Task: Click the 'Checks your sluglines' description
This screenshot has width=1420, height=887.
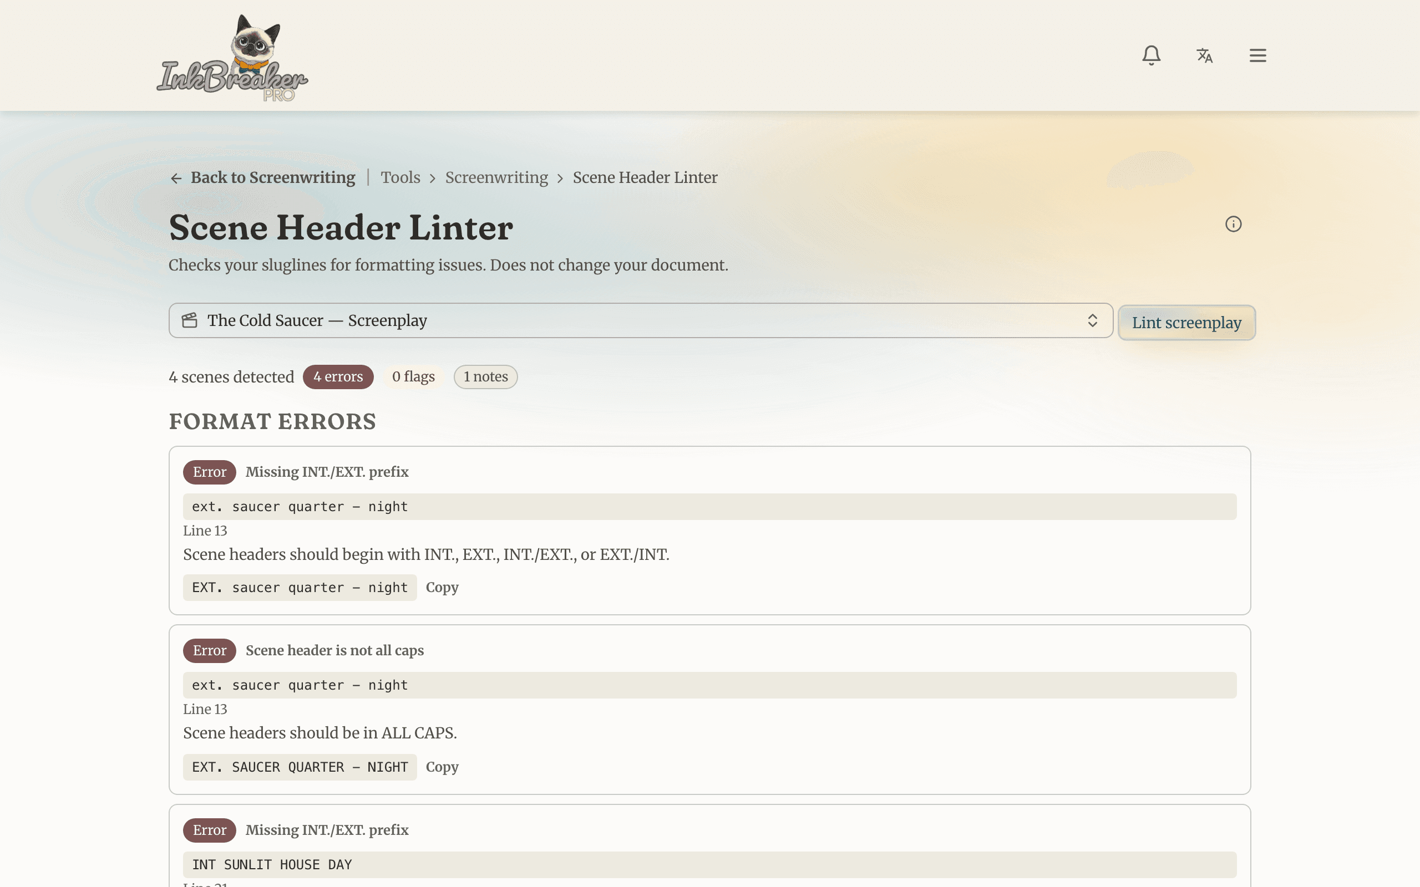Action: pyautogui.click(x=448, y=265)
